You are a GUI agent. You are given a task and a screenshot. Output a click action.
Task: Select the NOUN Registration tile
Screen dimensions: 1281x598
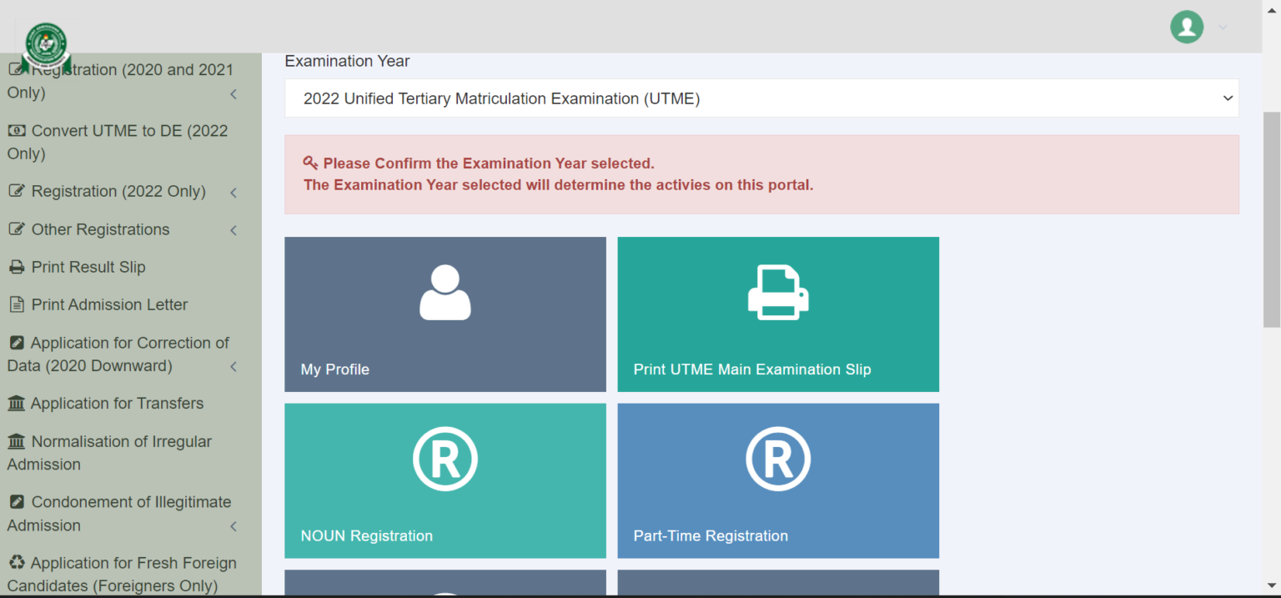445,481
